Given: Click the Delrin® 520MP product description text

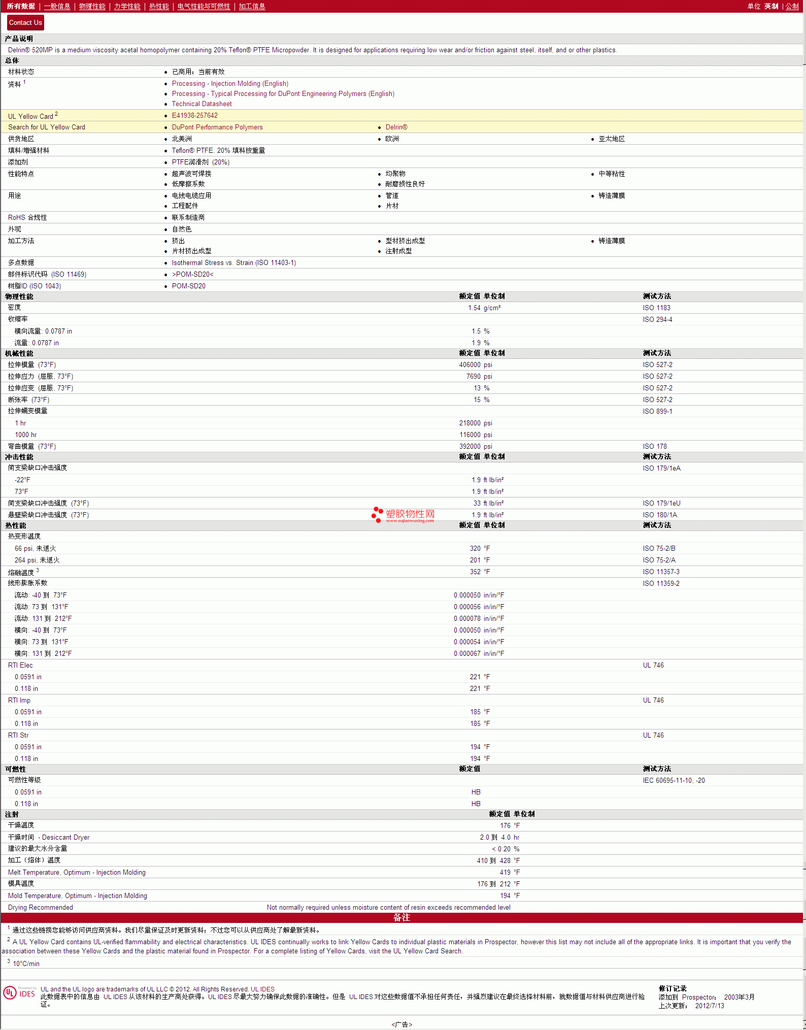Looking at the screenshot, I should pyautogui.click(x=312, y=50).
